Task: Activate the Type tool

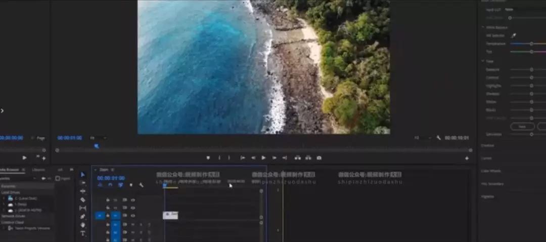Action: click(x=83, y=233)
